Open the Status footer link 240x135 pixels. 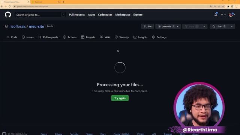(x=89, y=134)
